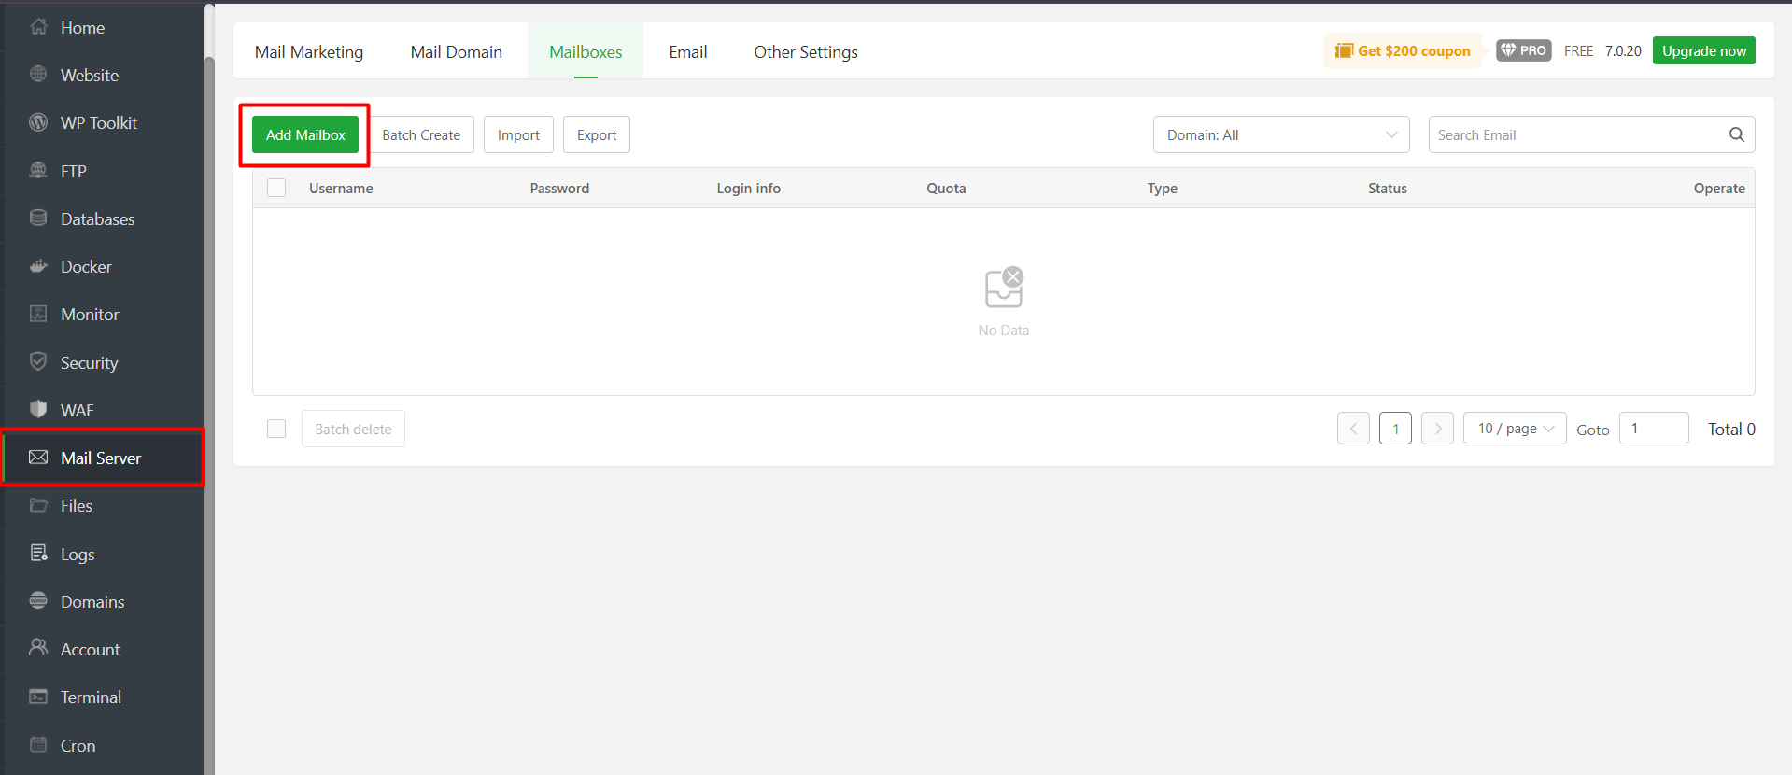Click the Terminal sidebar icon
This screenshot has width=1792, height=775.
coord(38,697)
